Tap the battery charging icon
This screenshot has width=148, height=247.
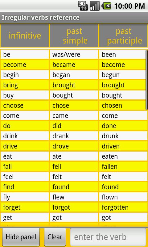tap(106, 6)
